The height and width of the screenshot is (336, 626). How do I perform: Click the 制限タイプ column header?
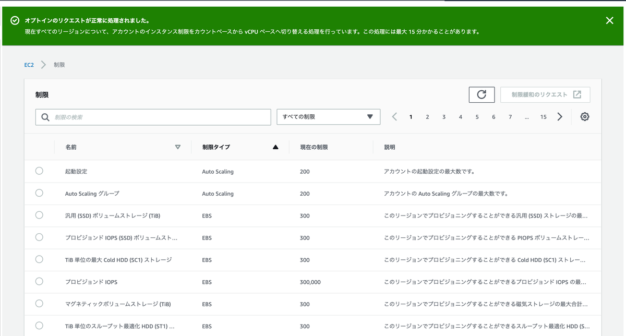tap(216, 147)
